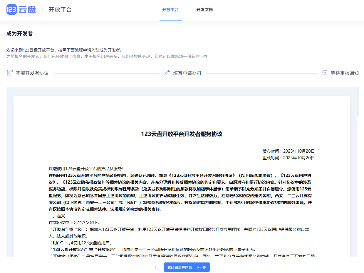Select the contract icon beside 签署开发者协议

10,73
